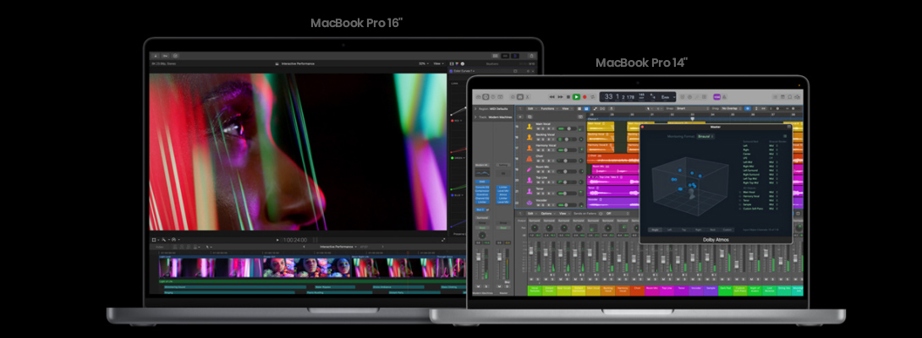Image resolution: width=922 pixels, height=338 pixels.
Task: Click the Final Cut fullscreen viewer icon
Action: [443, 240]
